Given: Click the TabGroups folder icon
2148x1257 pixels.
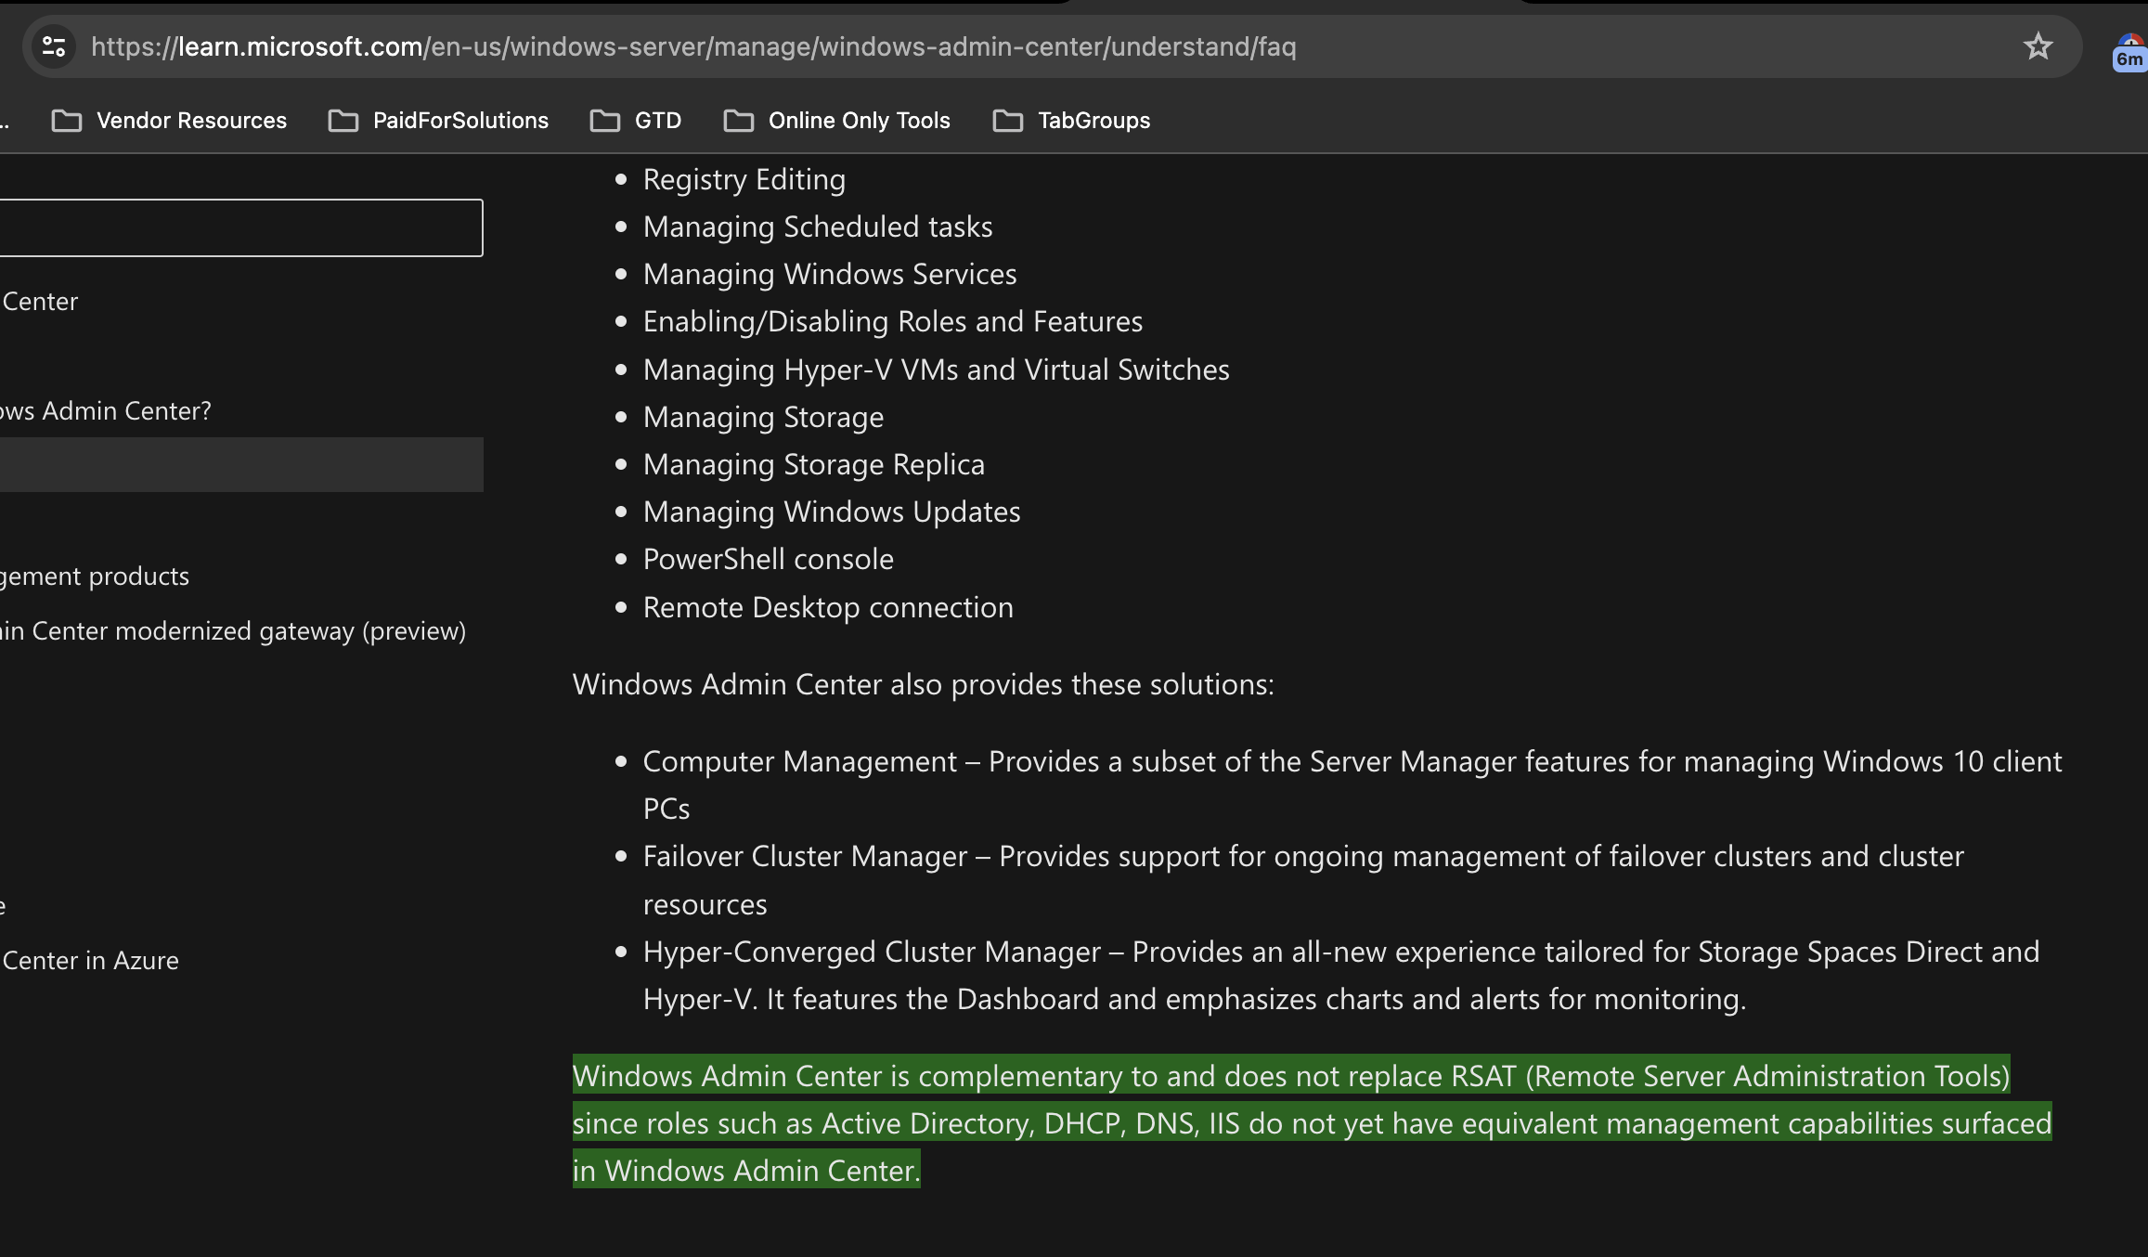Looking at the screenshot, I should (x=1008, y=120).
